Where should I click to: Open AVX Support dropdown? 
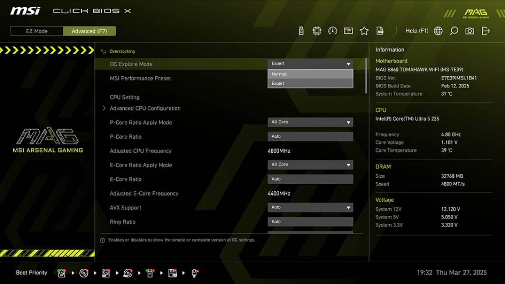310,207
